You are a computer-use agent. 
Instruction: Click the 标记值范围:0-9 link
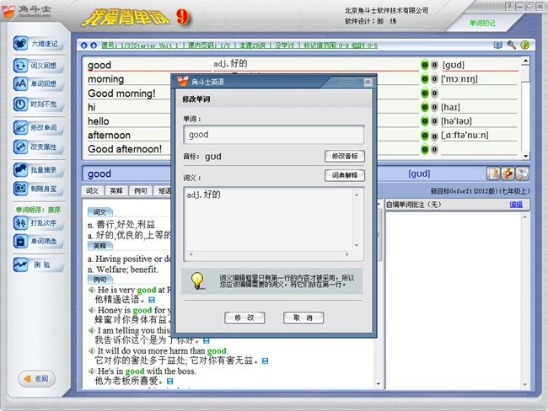[327, 45]
